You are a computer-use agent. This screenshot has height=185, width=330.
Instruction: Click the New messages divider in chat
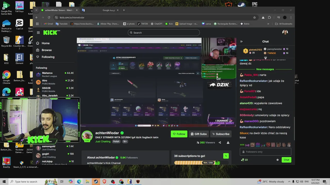[x=265, y=69]
